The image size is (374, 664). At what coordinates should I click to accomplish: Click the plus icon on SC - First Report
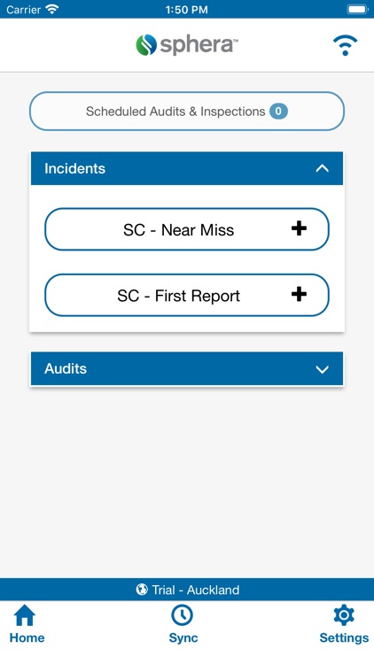pos(299,294)
